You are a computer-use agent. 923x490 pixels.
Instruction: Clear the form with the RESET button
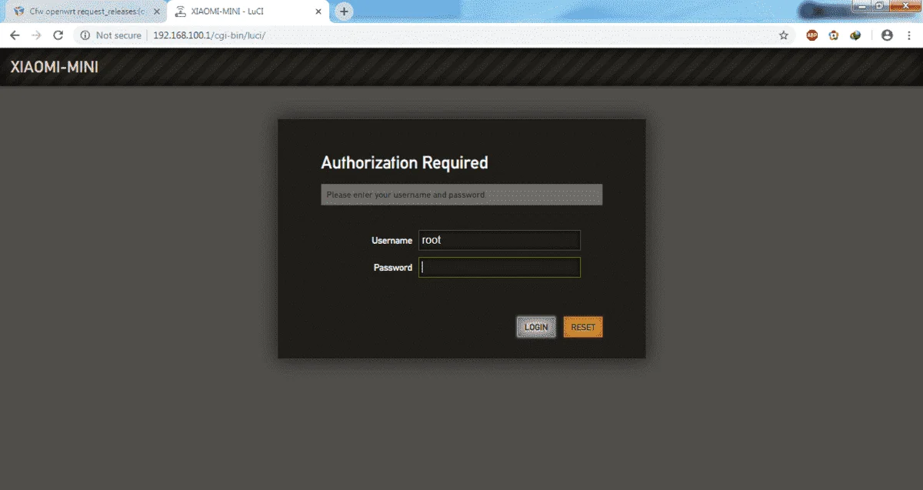point(583,327)
